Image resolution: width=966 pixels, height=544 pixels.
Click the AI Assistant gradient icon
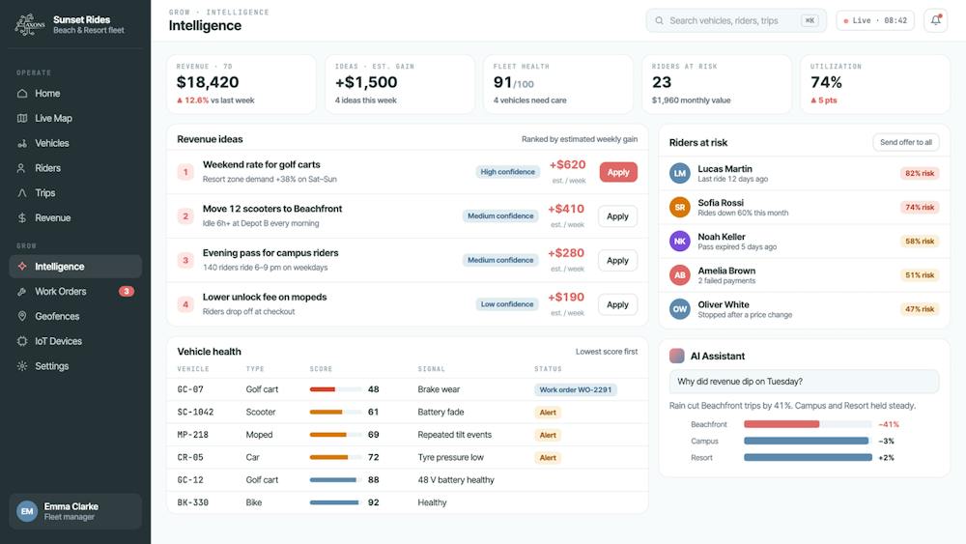coord(676,357)
